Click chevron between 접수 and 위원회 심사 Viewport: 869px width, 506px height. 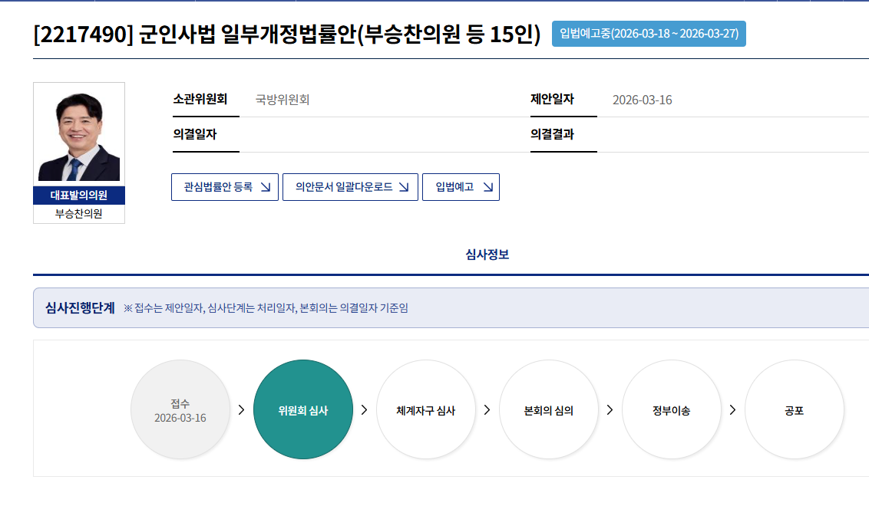(241, 410)
